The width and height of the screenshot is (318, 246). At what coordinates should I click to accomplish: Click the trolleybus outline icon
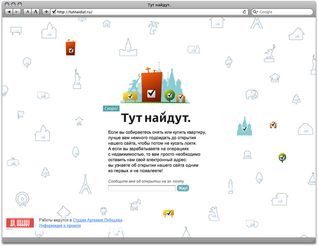point(13,162)
